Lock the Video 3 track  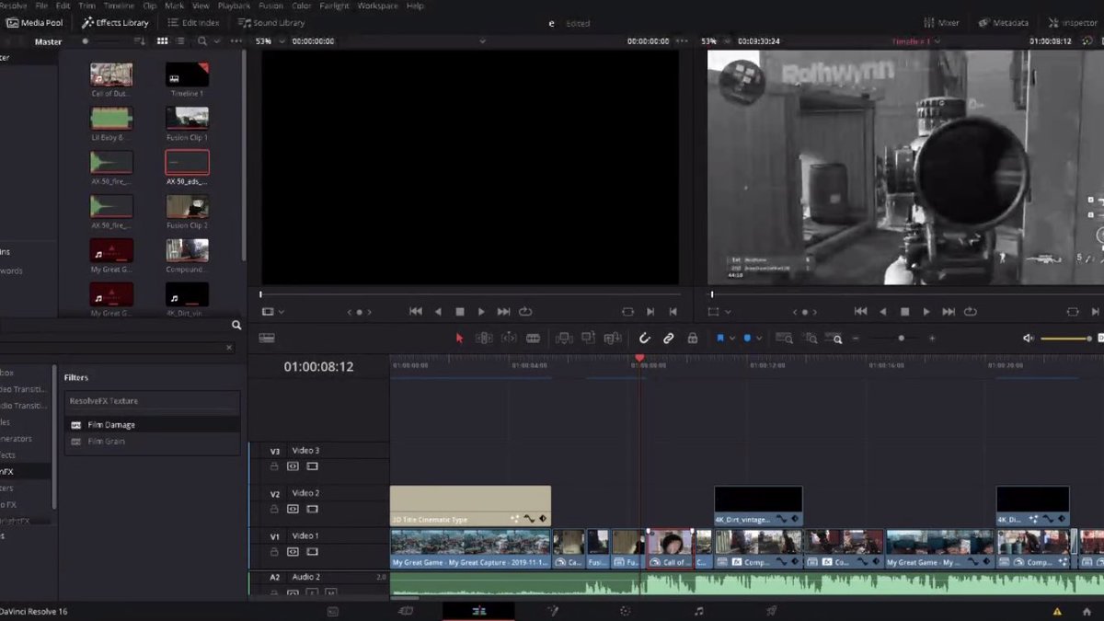[x=274, y=466]
